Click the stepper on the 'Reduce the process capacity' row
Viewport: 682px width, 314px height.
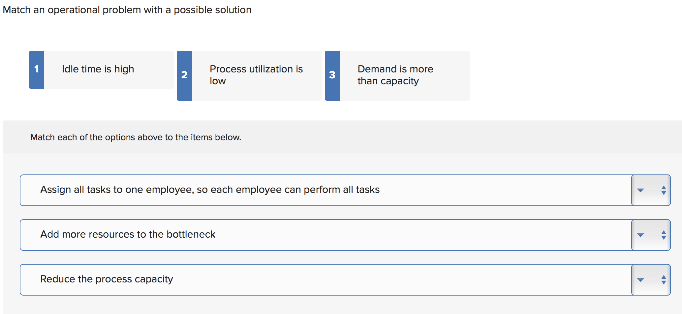[664, 280]
